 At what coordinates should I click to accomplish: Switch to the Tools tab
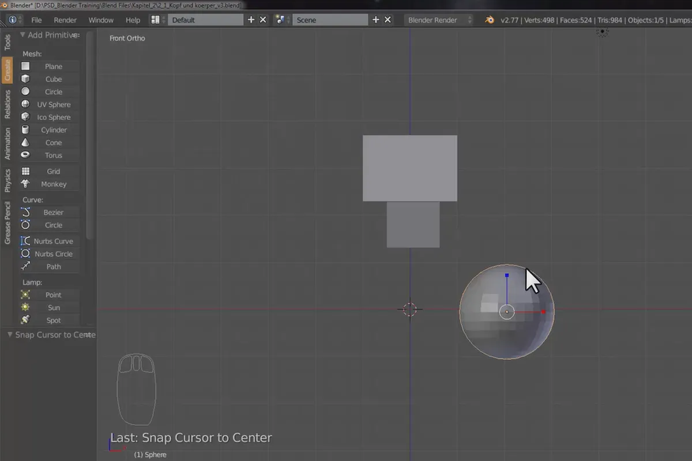click(x=7, y=42)
